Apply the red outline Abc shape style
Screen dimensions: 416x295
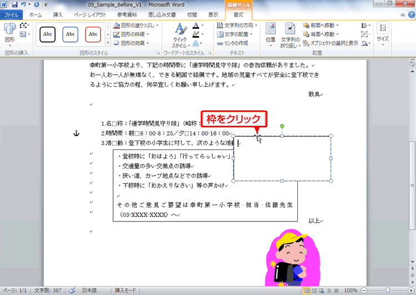point(93,34)
